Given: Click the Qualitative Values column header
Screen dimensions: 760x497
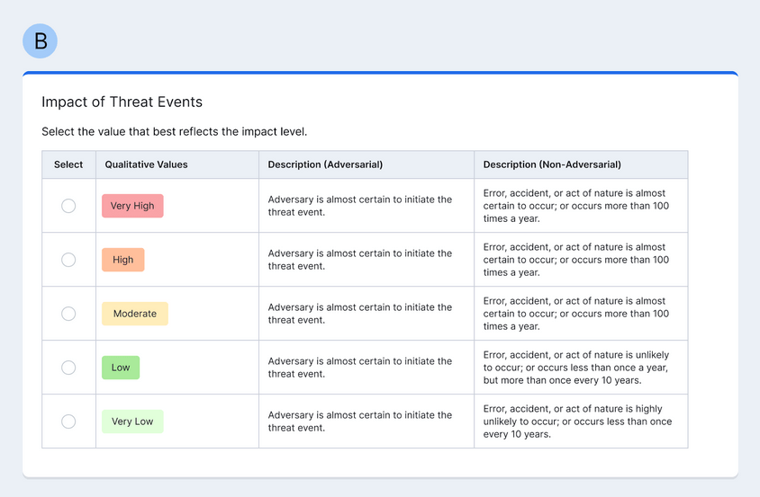Looking at the screenshot, I should tap(146, 164).
